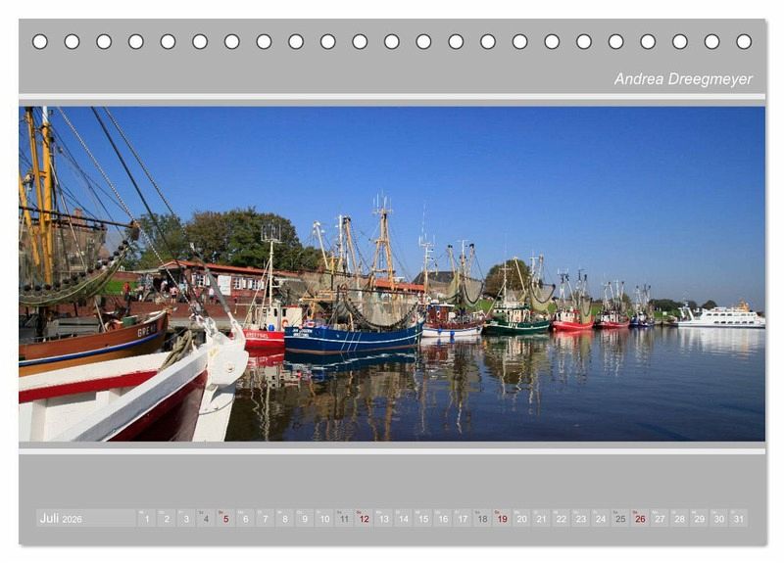Click day 27 in the date row
The height and width of the screenshot is (563, 784).
[x=660, y=518]
